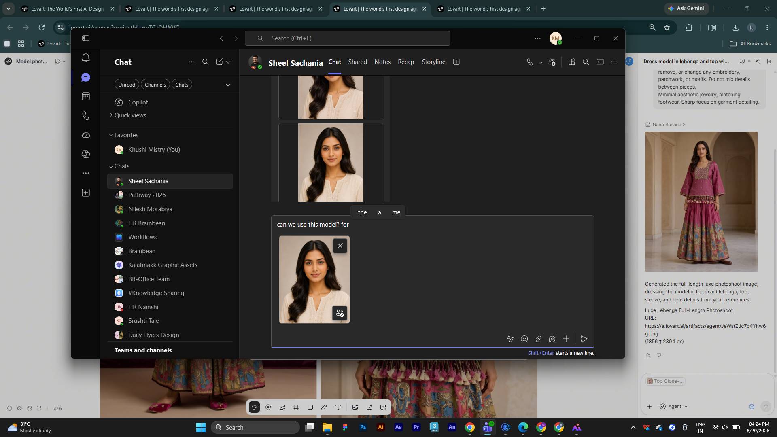Attach a file using the paperclip icon
Screen dimensions: 777x437
tap(538, 339)
